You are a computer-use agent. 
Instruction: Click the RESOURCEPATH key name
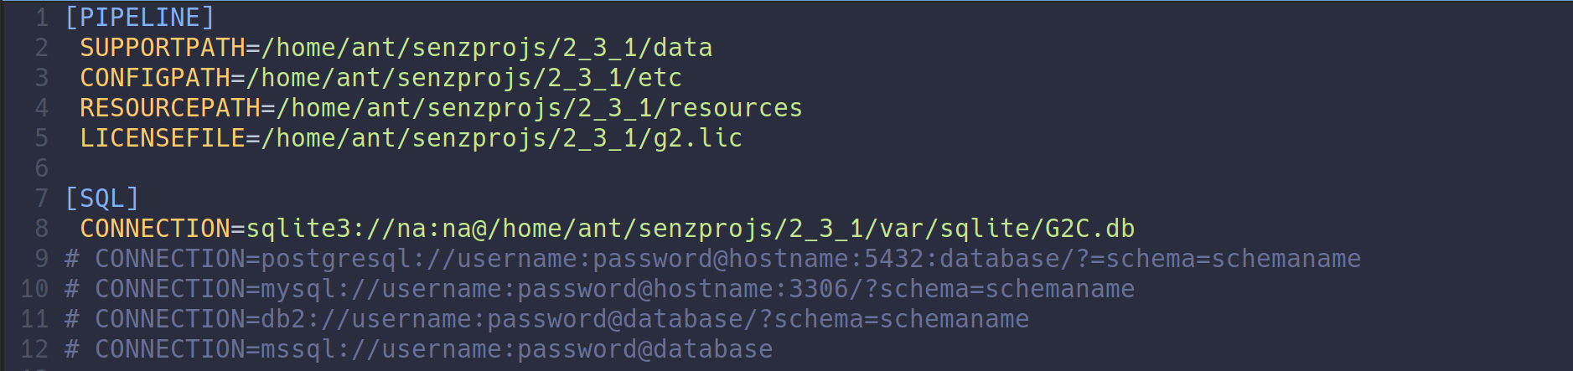click(170, 108)
